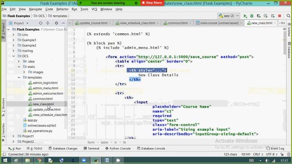Open the app (2) run configuration dropdown
Viewport: 292px width, 164px height.
tap(229, 16)
